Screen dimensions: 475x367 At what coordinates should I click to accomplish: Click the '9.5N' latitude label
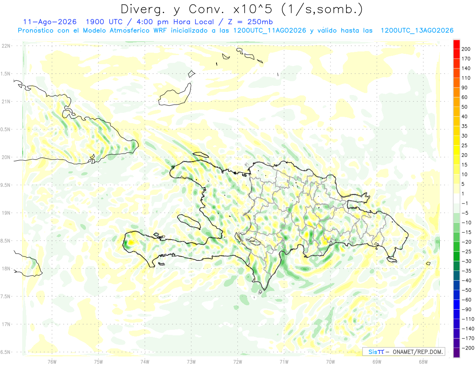[x=6, y=185]
